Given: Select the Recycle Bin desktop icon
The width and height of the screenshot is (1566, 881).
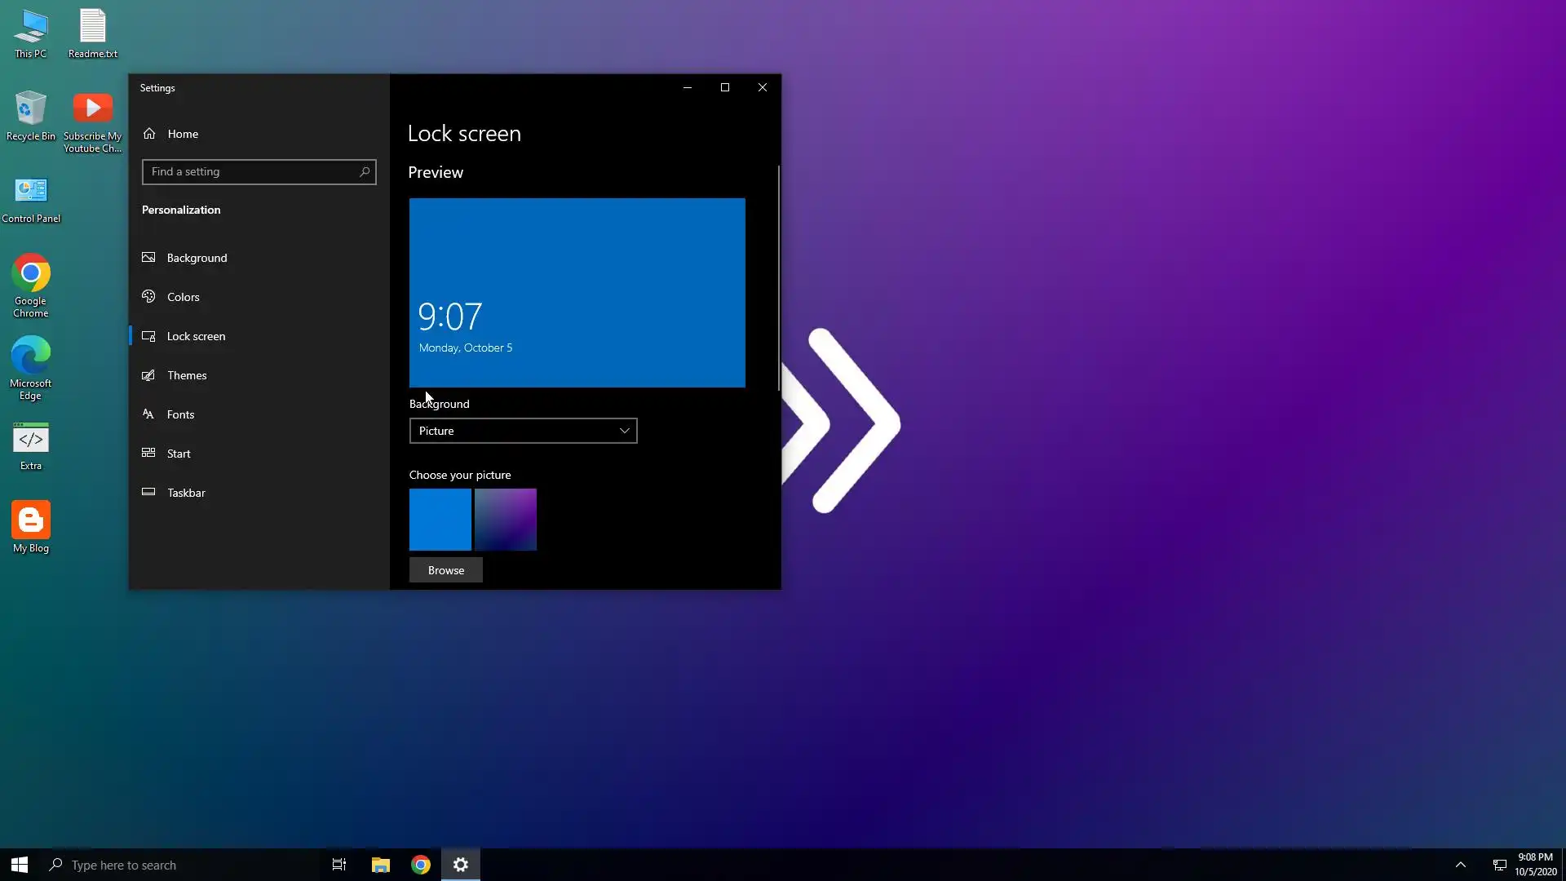Looking at the screenshot, I should (x=31, y=109).
